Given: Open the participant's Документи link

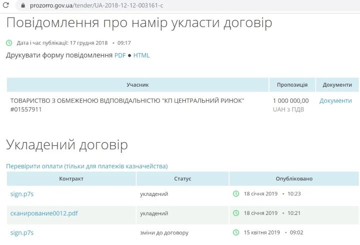Looking at the screenshot, I should 335,101.
